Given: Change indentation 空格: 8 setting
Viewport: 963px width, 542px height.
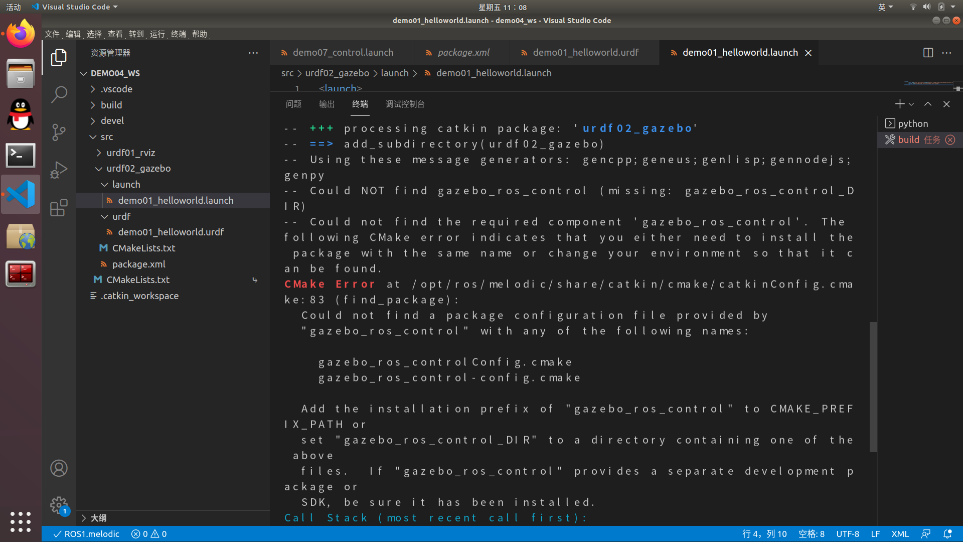Looking at the screenshot, I should pos(811,534).
